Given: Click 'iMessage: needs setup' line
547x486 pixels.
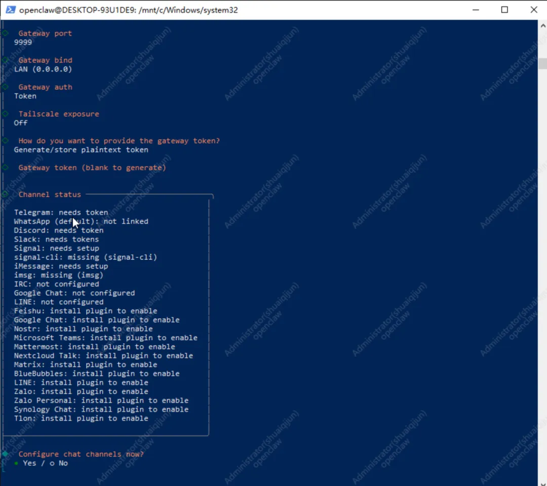Looking at the screenshot, I should tap(61, 266).
